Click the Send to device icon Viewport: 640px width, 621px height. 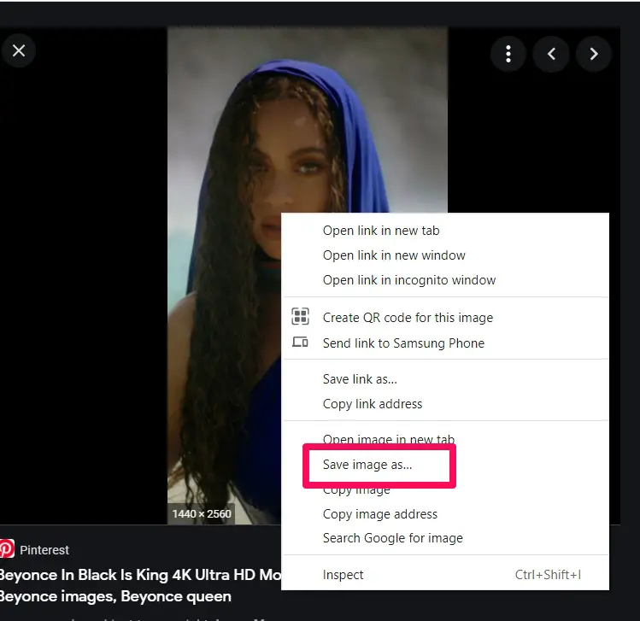[x=300, y=342]
